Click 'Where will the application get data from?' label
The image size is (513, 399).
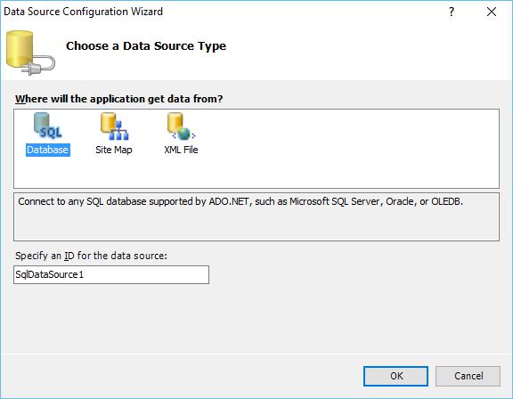click(118, 99)
